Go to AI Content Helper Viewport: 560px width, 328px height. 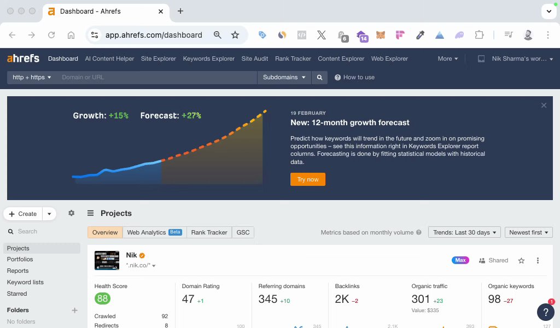click(109, 58)
